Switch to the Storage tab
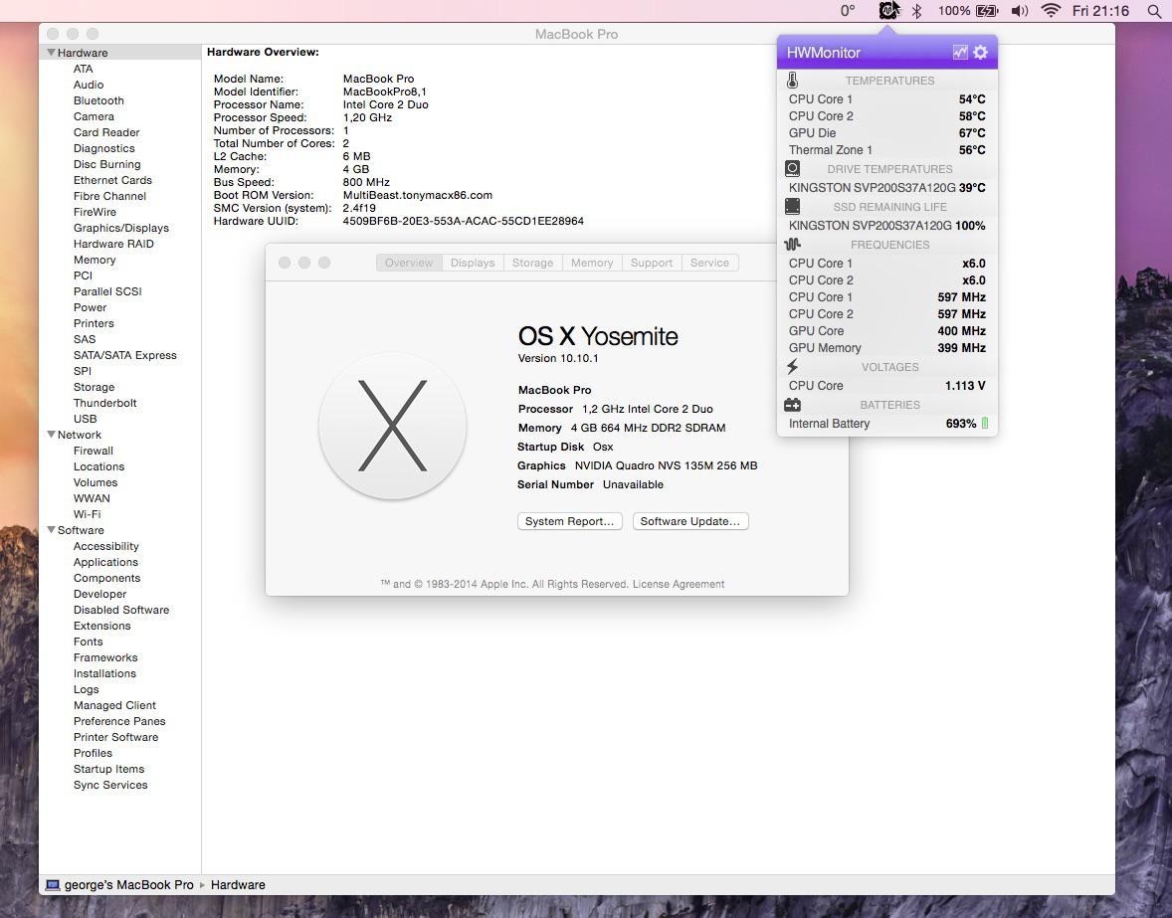Viewport: 1172px width, 918px height. click(x=532, y=263)
